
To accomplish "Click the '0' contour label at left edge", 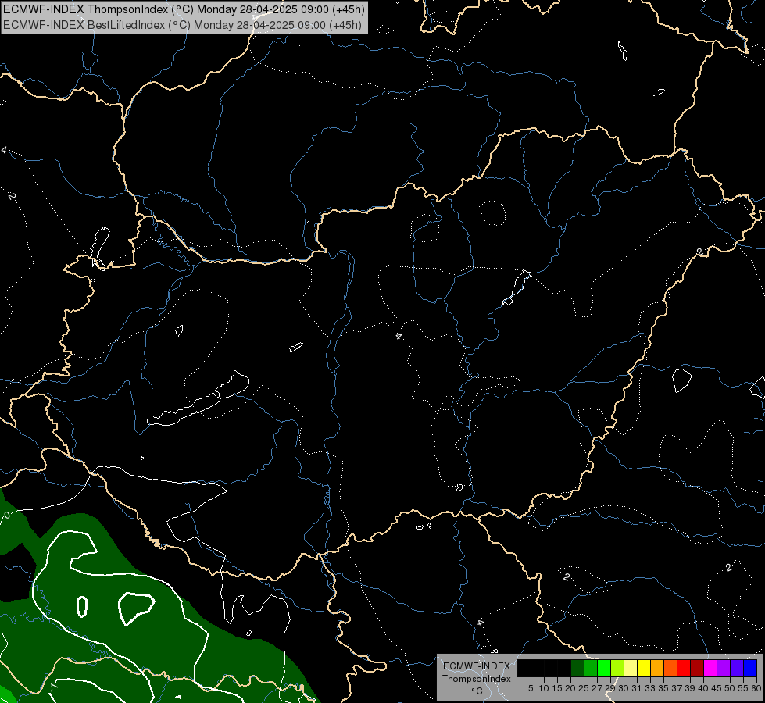I will (7, 516).
